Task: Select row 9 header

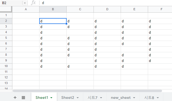Action: click(x=6, y=60)
